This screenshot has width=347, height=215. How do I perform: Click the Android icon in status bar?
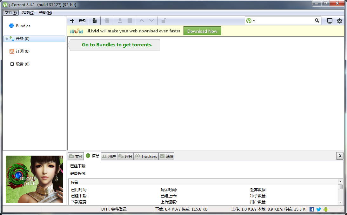(325, 209)
